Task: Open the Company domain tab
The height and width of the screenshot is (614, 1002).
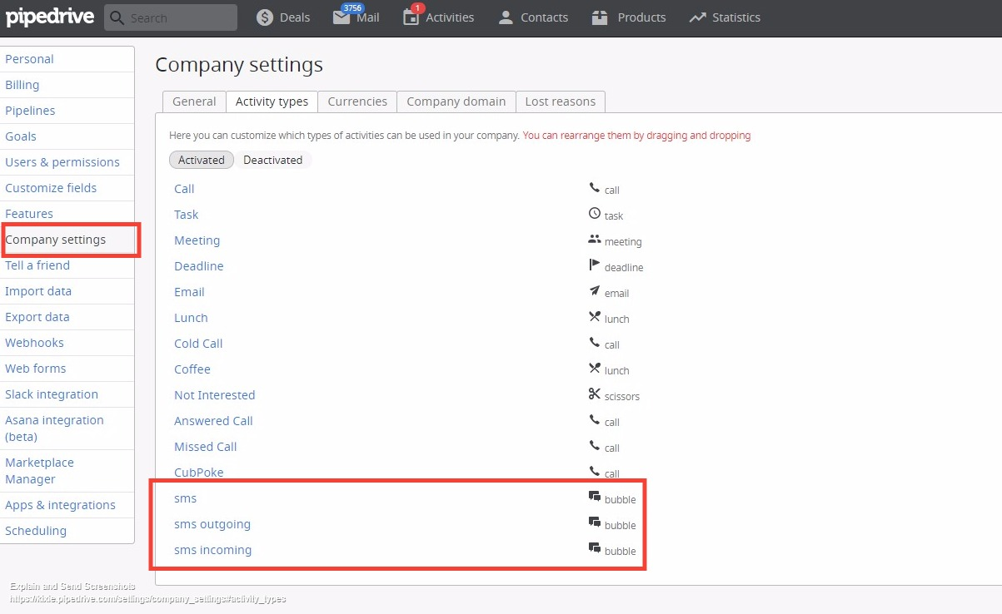Action: pos(456,102)
